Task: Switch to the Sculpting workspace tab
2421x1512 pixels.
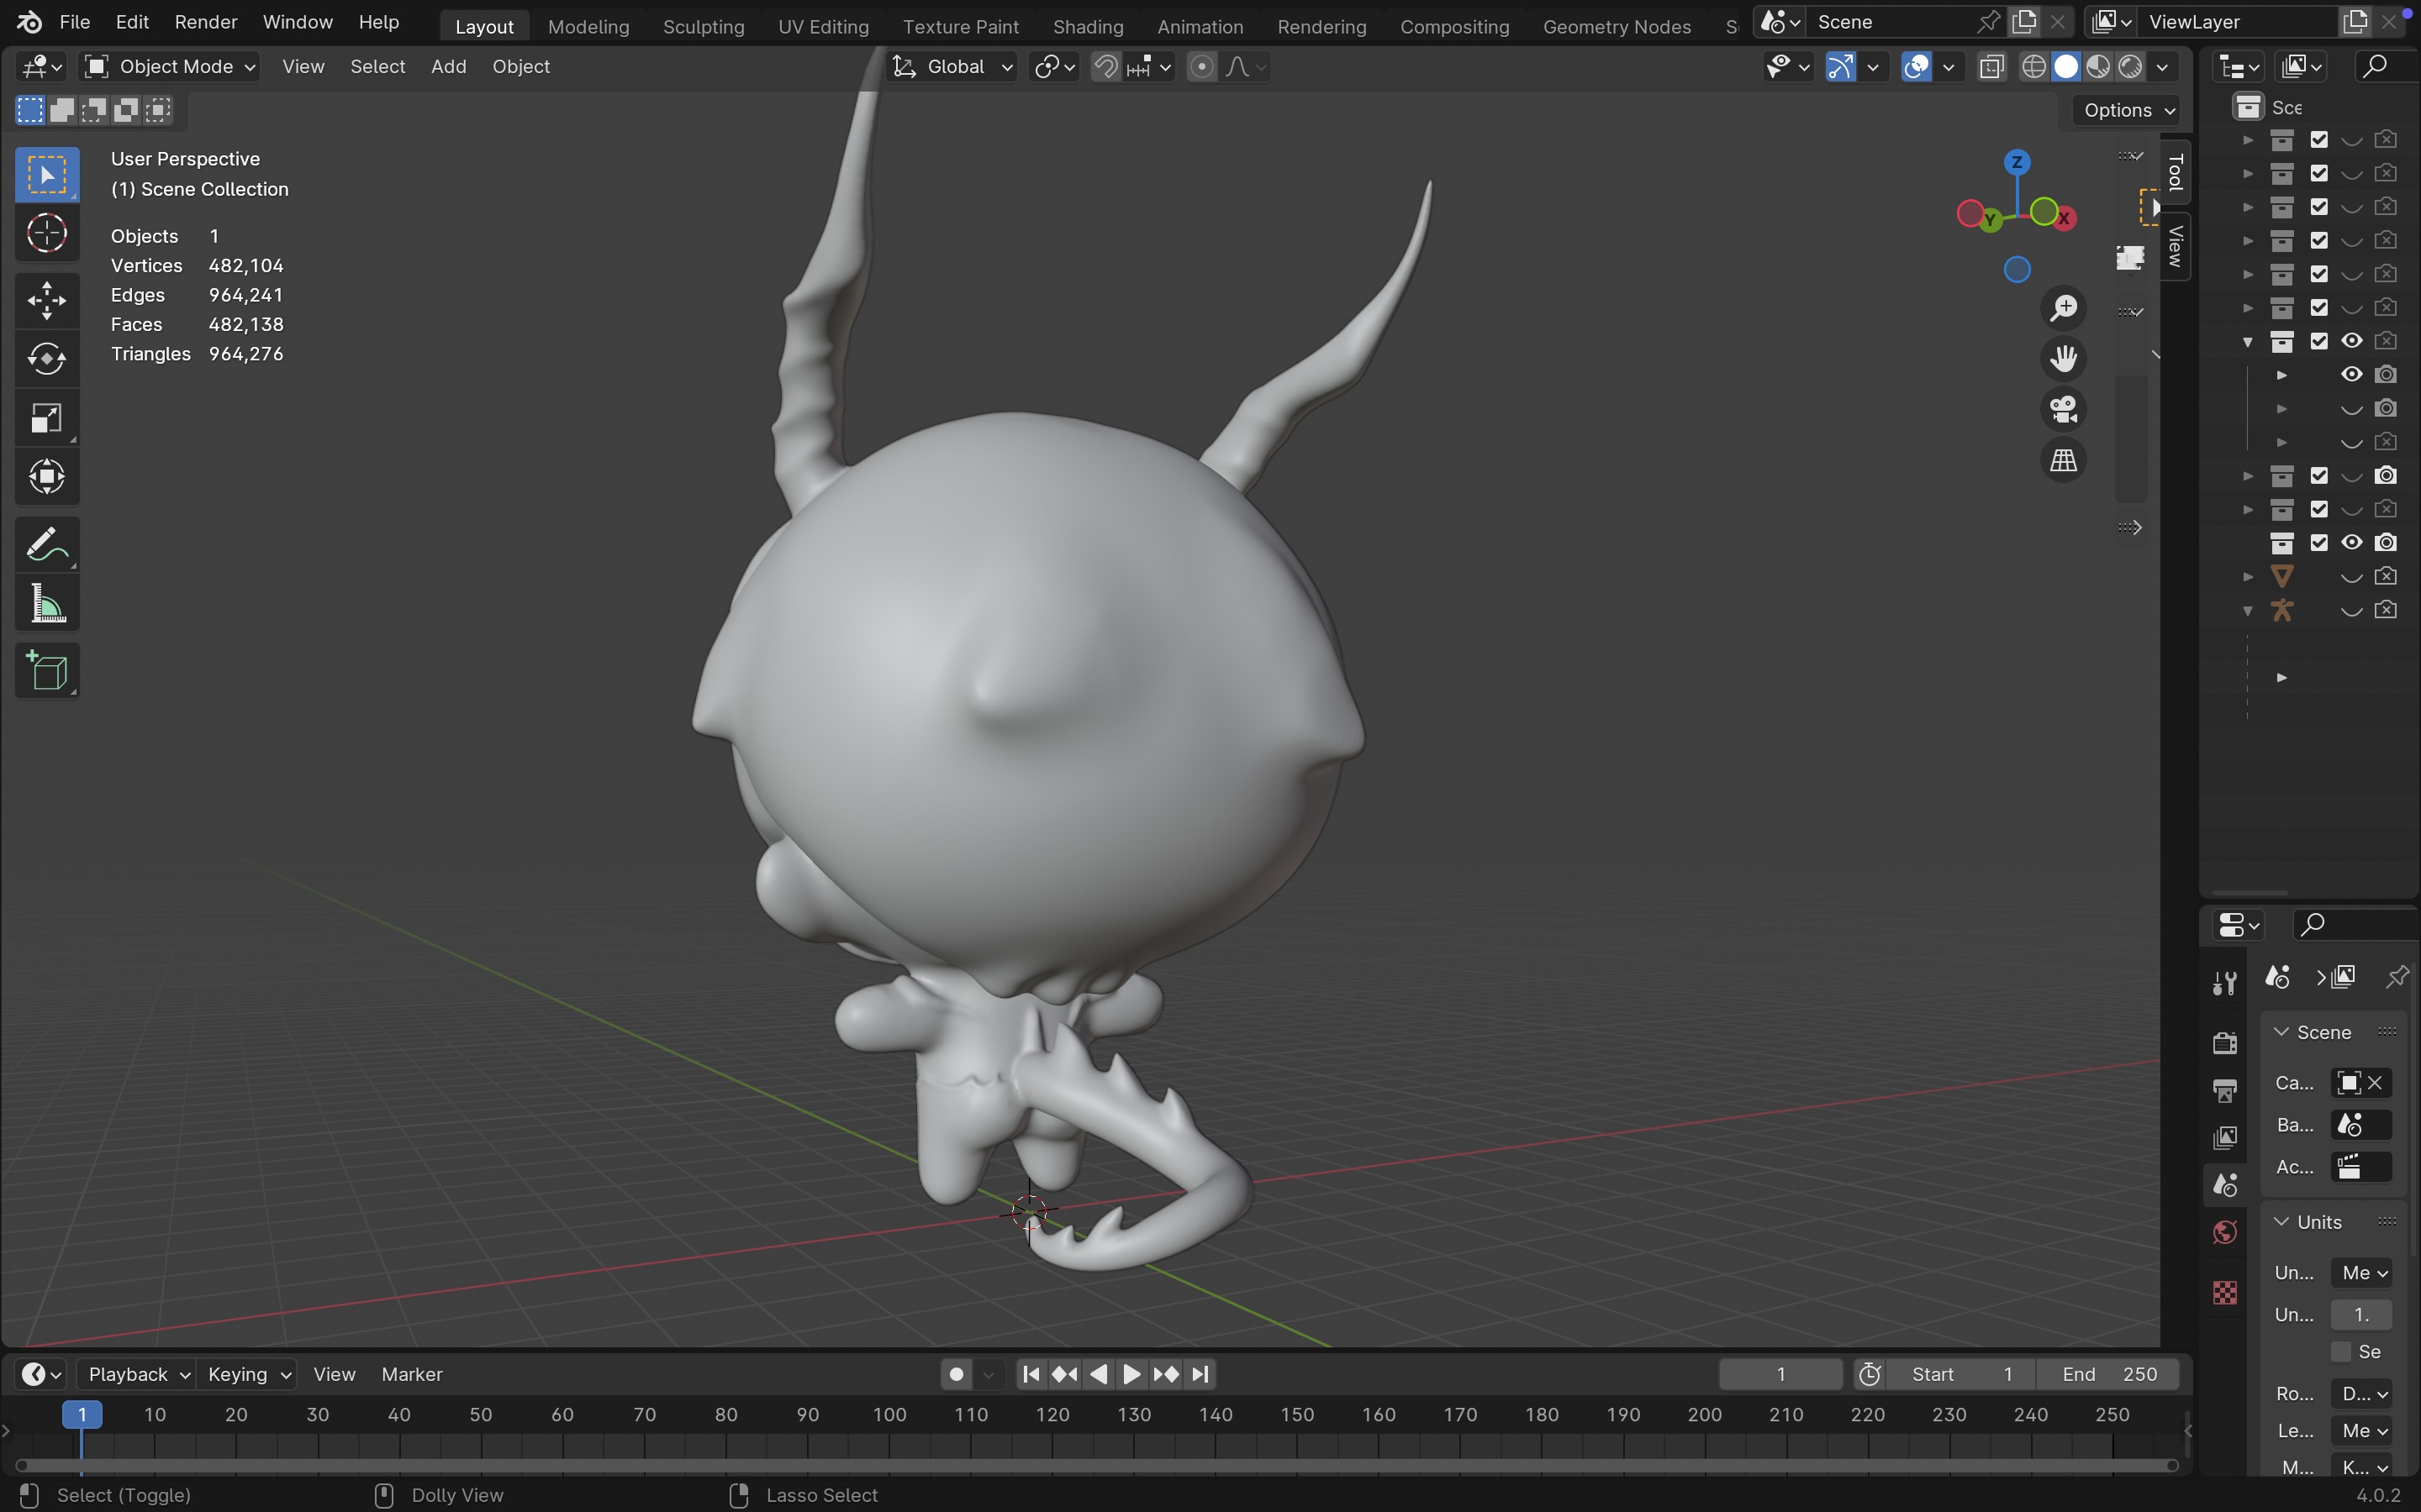Action: click(704, 26)
